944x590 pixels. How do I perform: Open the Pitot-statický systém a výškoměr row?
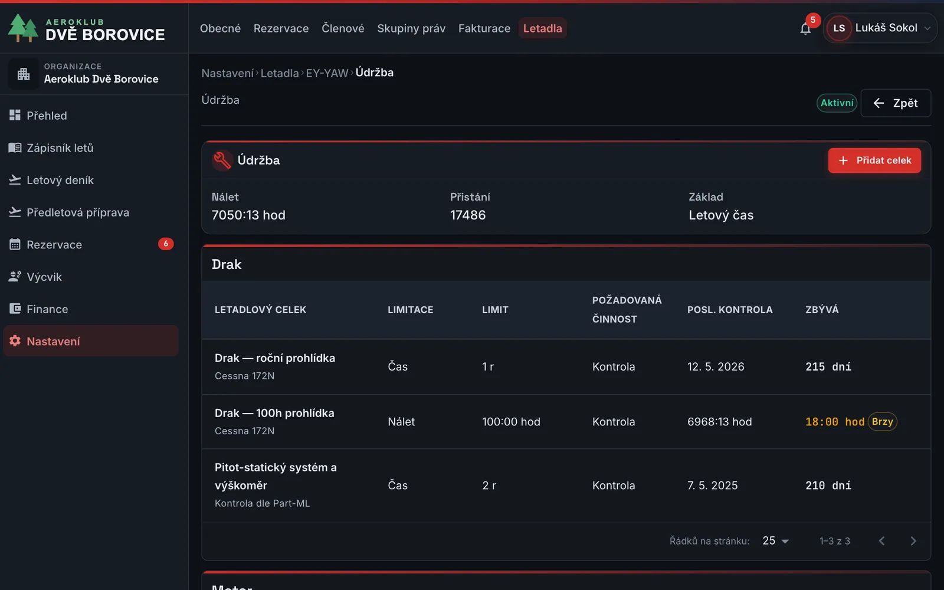tap(566, 486)
